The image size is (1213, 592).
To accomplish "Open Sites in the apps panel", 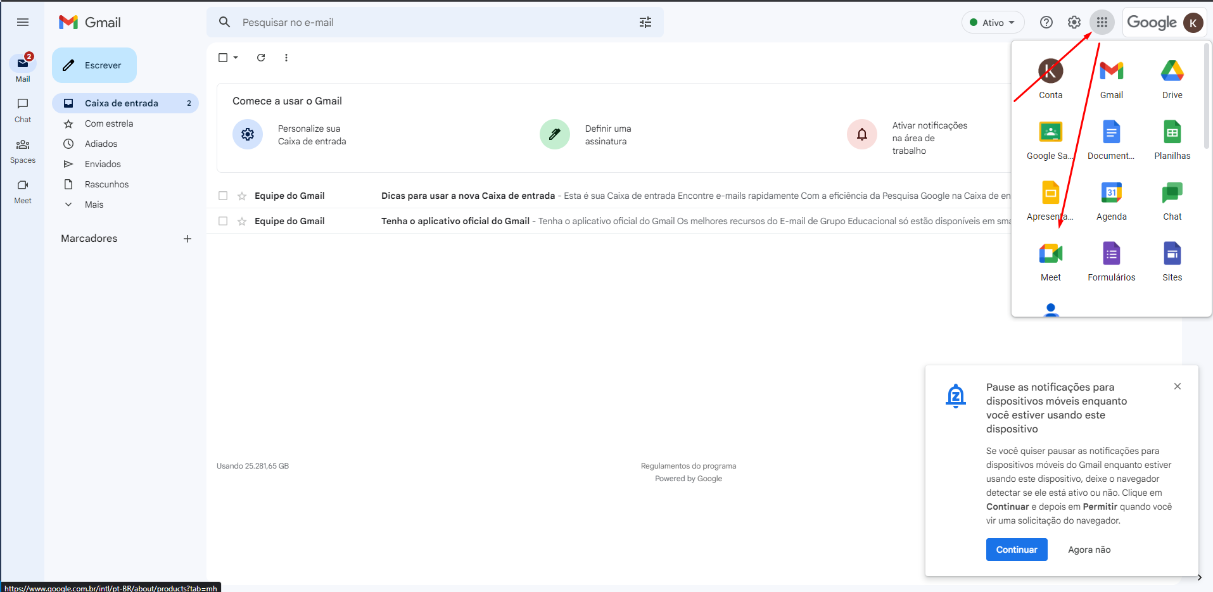I will click(x=1172, y=260).
